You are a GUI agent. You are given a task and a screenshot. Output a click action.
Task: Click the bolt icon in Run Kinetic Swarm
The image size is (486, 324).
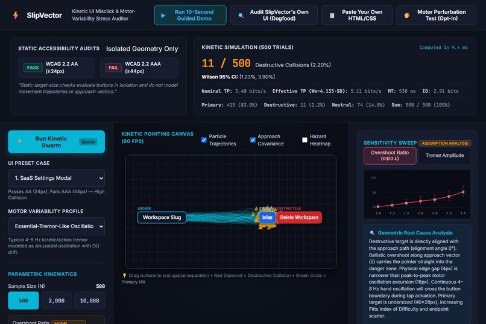19,142
